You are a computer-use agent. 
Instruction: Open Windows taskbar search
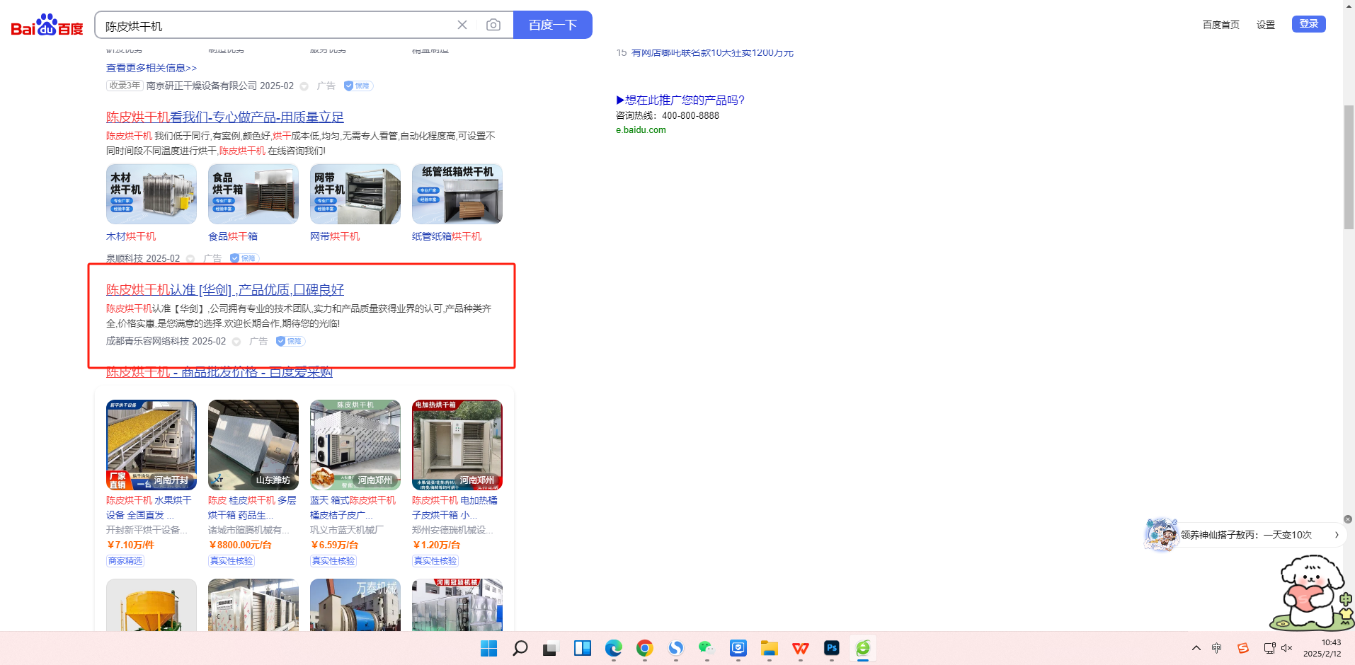(520, 648)
